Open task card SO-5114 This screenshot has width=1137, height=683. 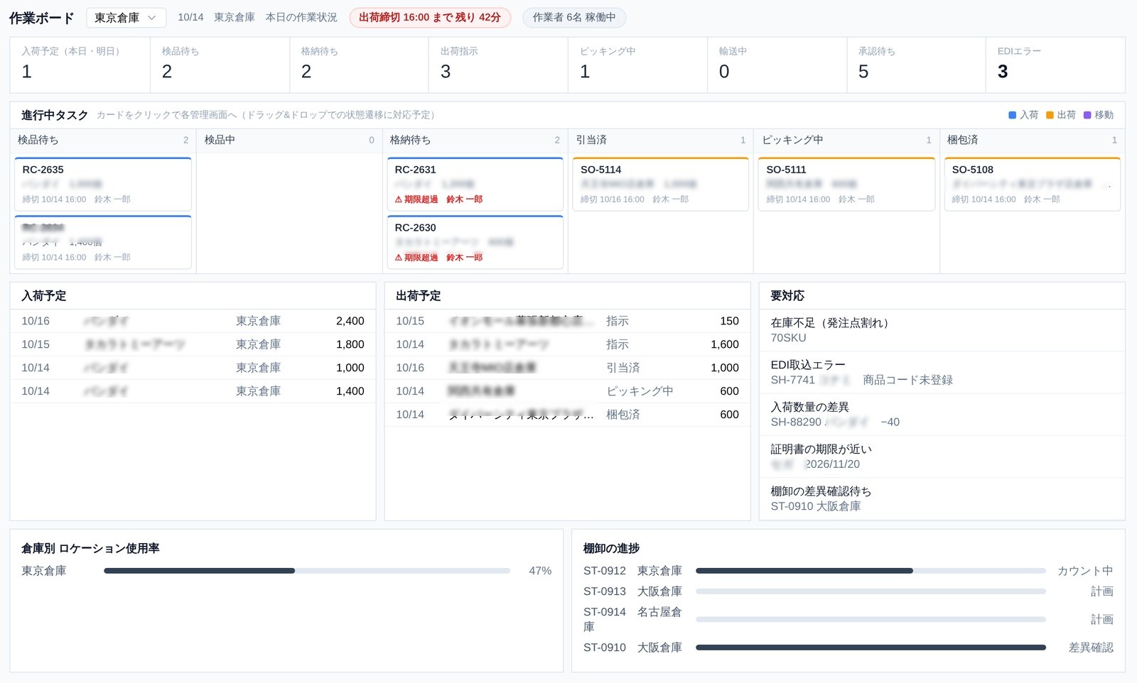coord(661,184)
